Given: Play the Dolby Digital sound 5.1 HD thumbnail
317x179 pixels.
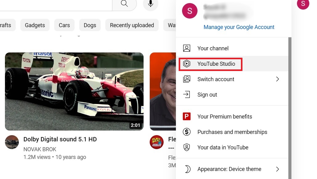Looking at the screenshot, I should 74,91.
